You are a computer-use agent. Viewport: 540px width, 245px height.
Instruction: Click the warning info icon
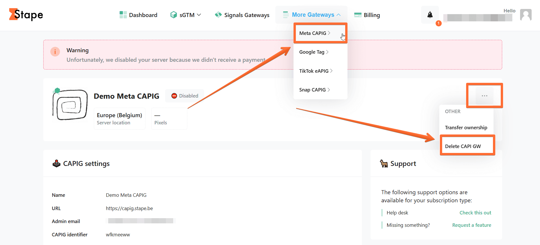(x=55, y=52)
